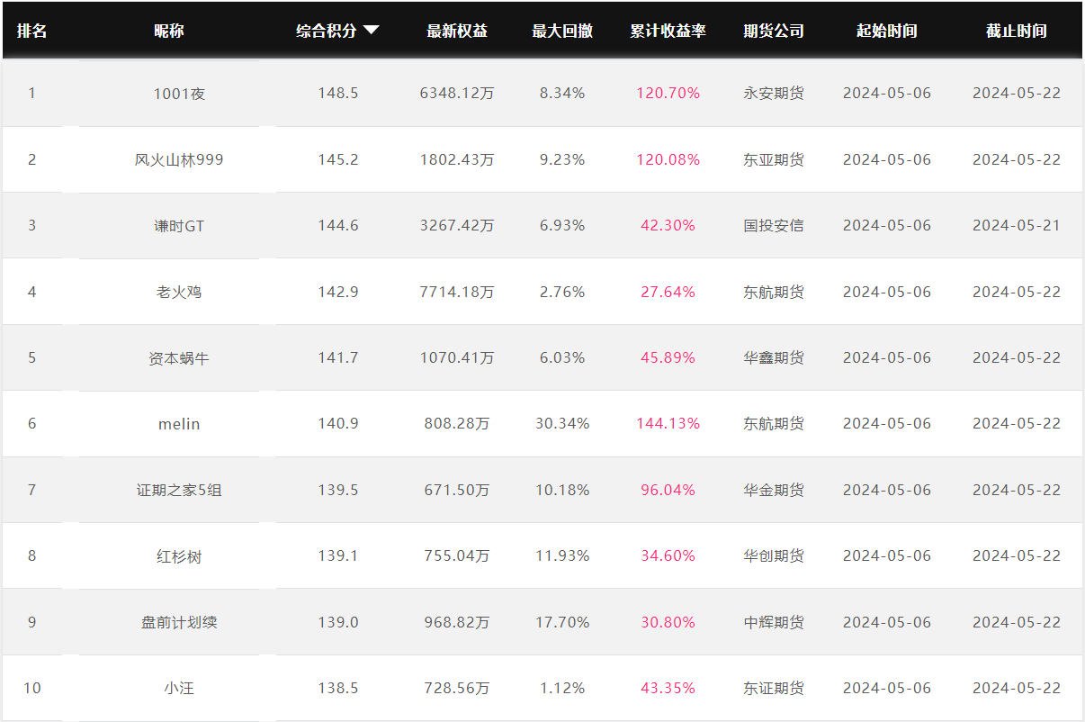Select company 华创期货
This screenshot has width=1085, height=722.
point(774,555)
